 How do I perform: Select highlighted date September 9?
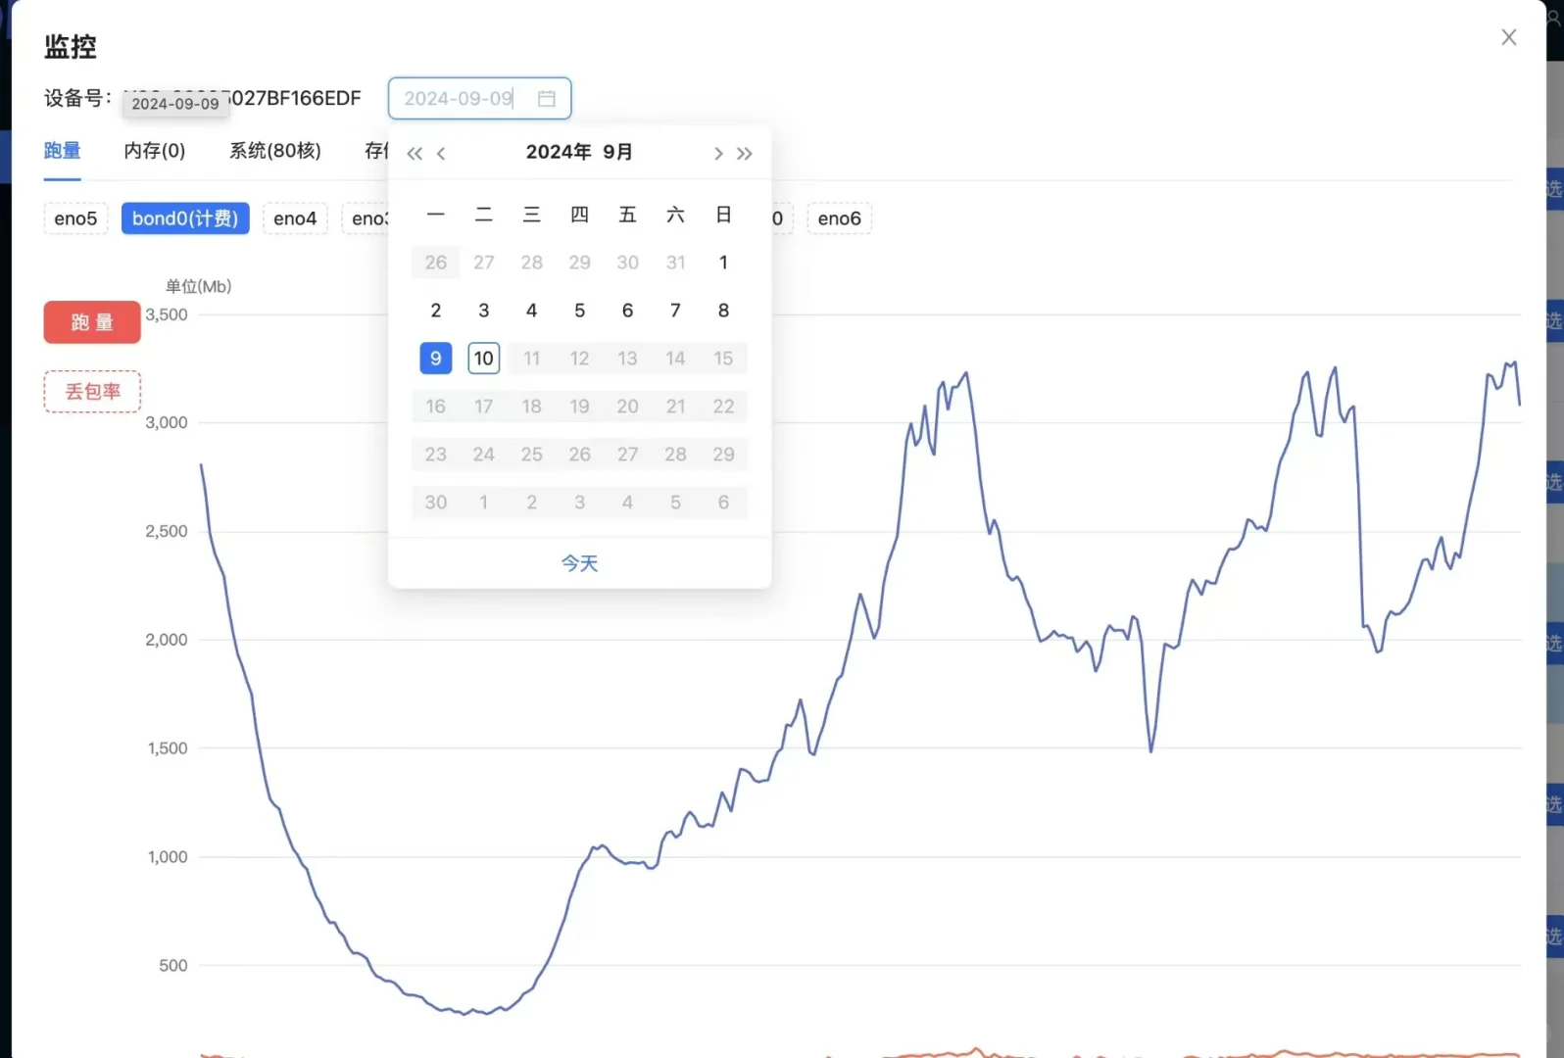pyautogui.click(x=436, y=359)
